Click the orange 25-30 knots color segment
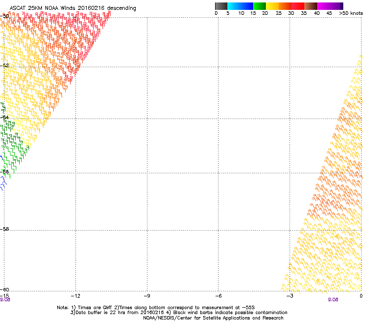365x321 pixels. pyautogui.click(x=285, y=6)
